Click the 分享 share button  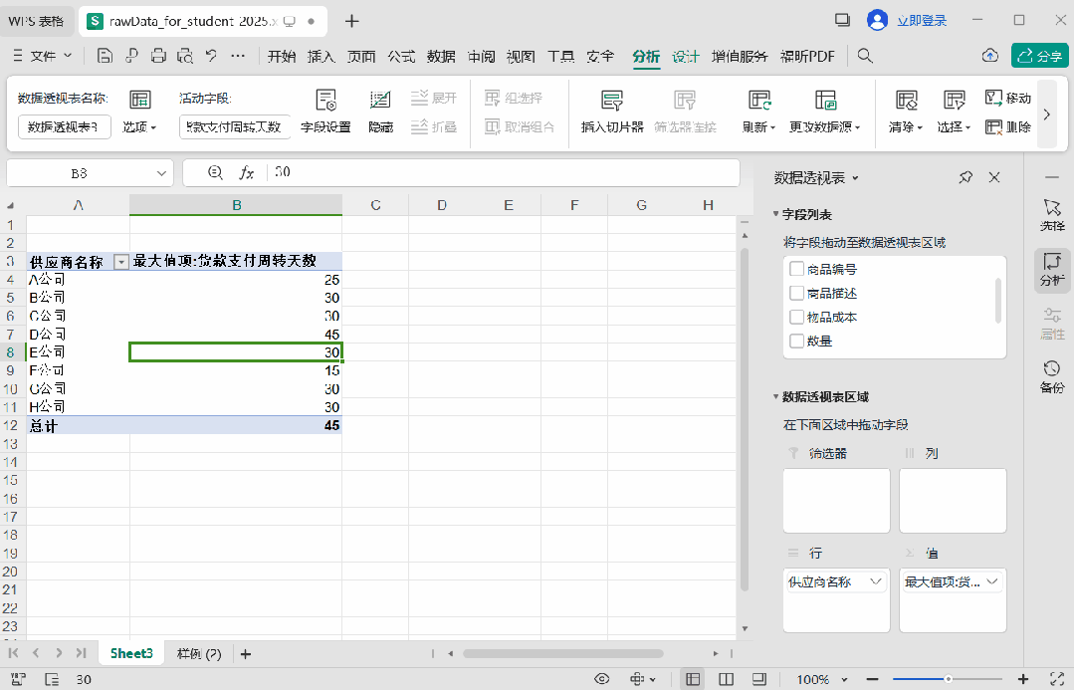tap(1040, 56)
